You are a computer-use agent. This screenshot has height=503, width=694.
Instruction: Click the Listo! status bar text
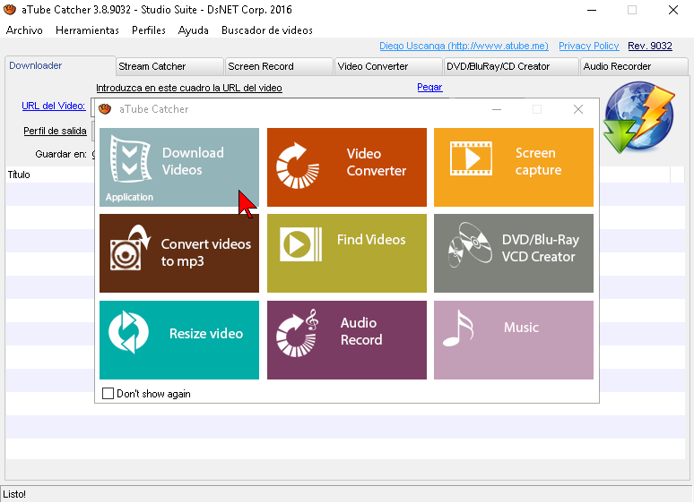click(x=14, y=494)
